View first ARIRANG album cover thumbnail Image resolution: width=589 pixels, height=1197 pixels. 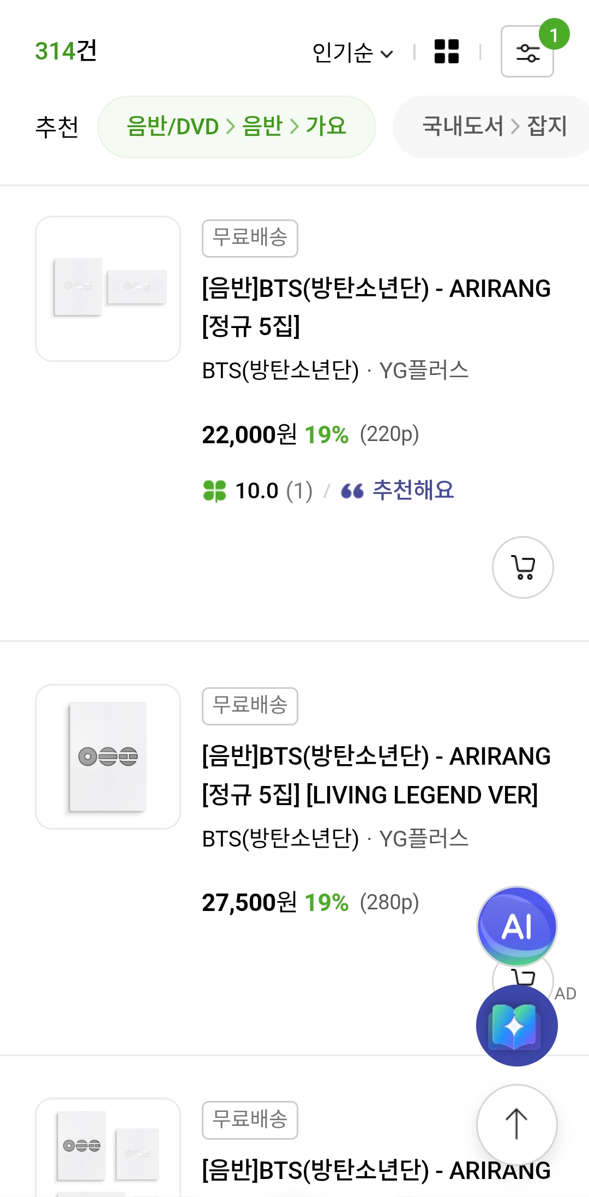tap(108, 288)
